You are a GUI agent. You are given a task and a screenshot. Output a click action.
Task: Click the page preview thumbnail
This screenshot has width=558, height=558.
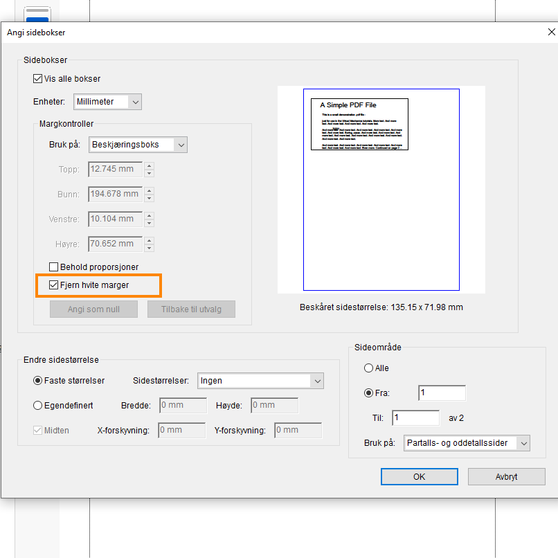(381, 190)
